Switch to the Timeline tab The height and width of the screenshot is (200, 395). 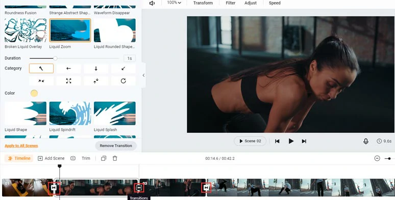(x=19, y=158)
